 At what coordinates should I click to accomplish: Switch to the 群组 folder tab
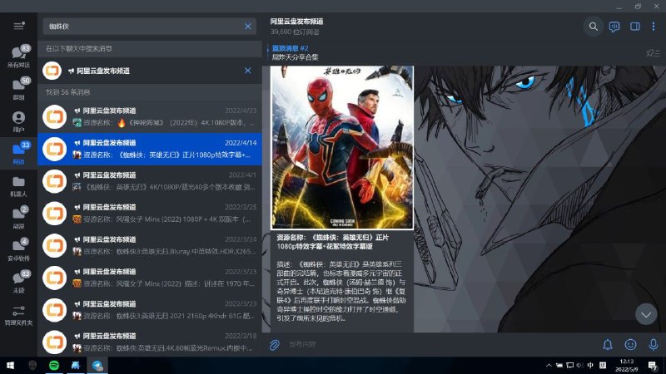pos(18,89)
